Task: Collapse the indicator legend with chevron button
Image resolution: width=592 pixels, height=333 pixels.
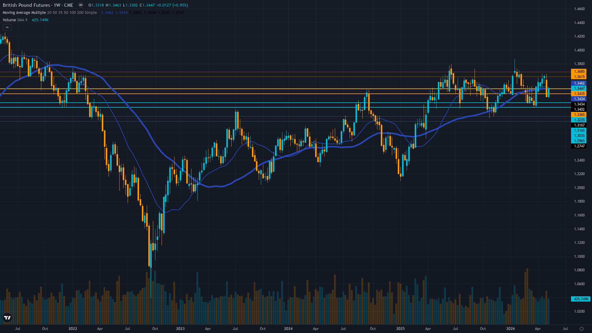Action: [7, 27]
